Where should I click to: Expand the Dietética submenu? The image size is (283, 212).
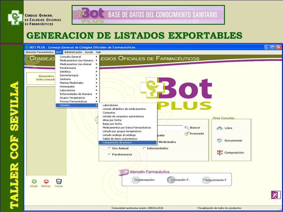pos(77,72)
